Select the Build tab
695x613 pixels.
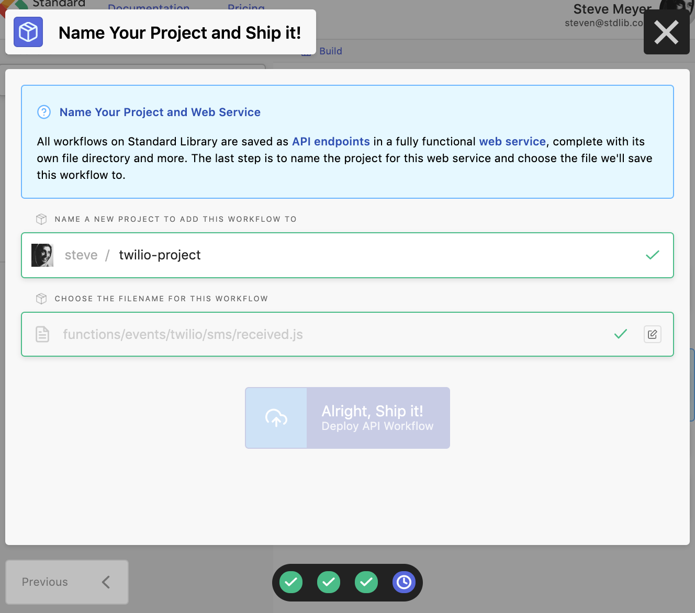330,51
